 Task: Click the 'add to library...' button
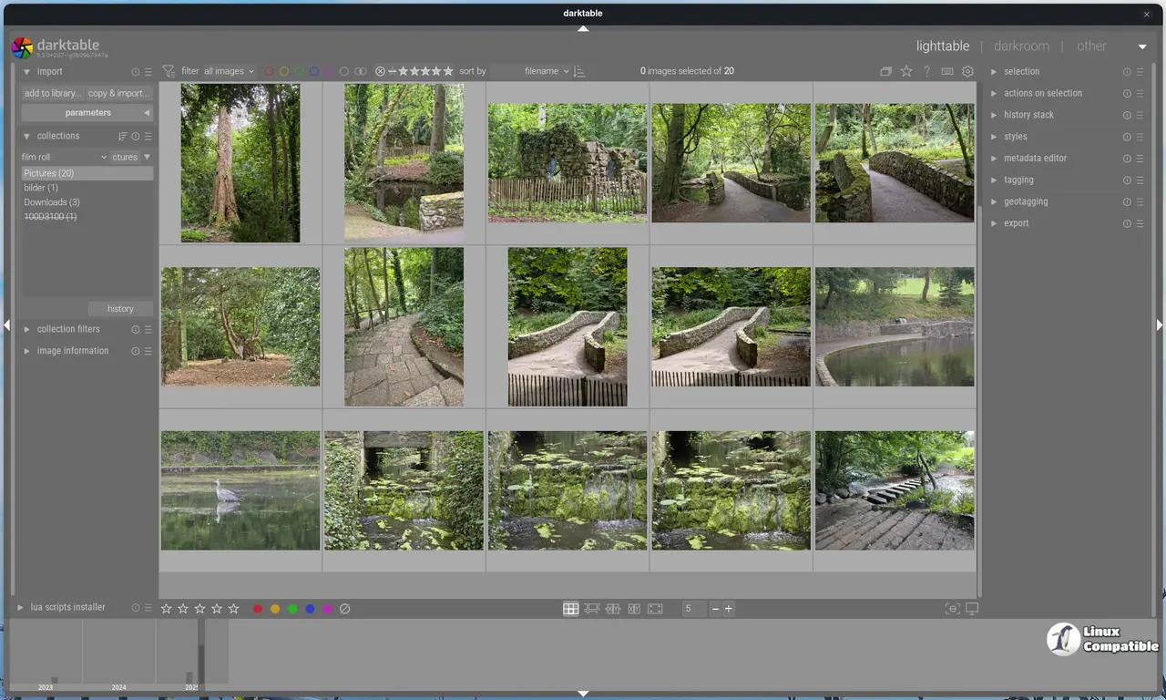[53, 93]
